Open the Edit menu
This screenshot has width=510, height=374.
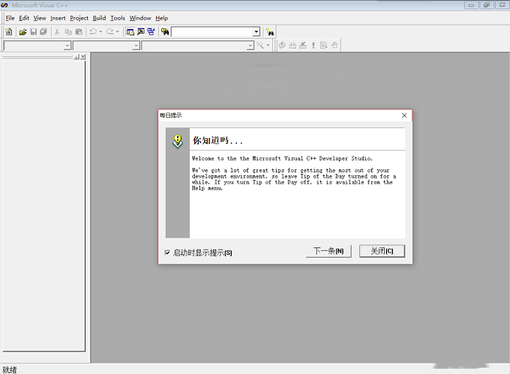point(24,18)
